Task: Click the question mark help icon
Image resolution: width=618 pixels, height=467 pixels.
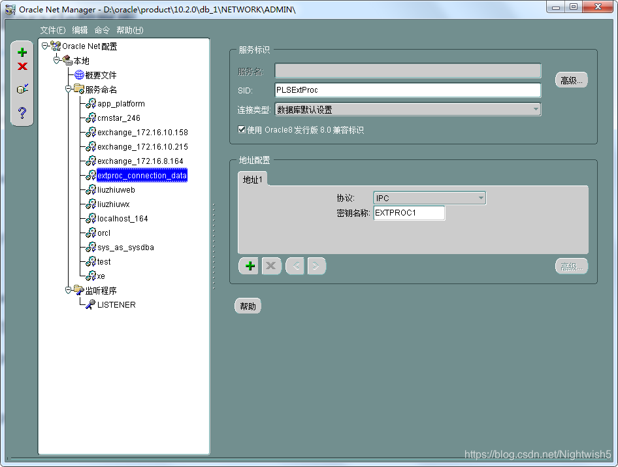Action: (22, 113)
